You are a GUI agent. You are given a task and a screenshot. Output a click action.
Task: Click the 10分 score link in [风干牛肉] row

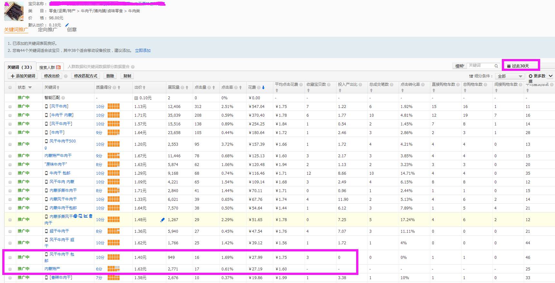click(x=100, y=107)
